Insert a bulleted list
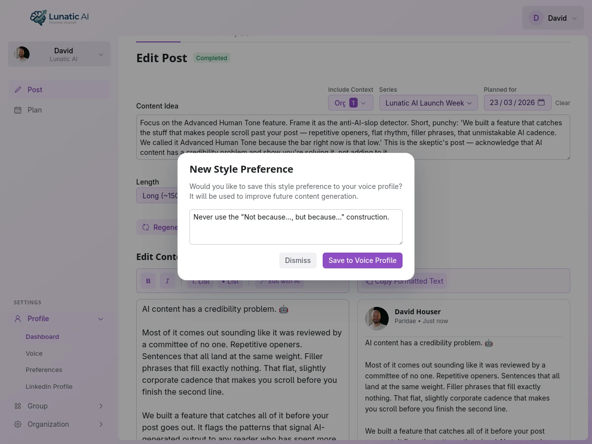The width and height of the screenshot is (592, 444). 230,282
